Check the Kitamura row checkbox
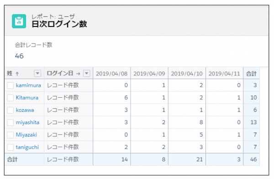The image size is (274, 179). [x=11, y=98]
